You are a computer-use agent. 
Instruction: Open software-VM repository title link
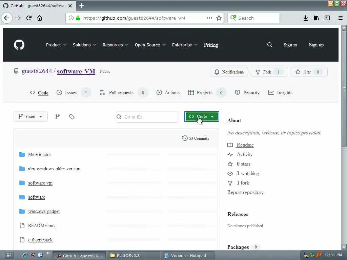pyautogui.click(x=76, y=71)
